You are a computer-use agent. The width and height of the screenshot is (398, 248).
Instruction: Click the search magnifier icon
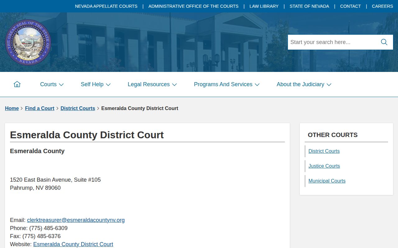pyautogui.click(x=384, y=42)
